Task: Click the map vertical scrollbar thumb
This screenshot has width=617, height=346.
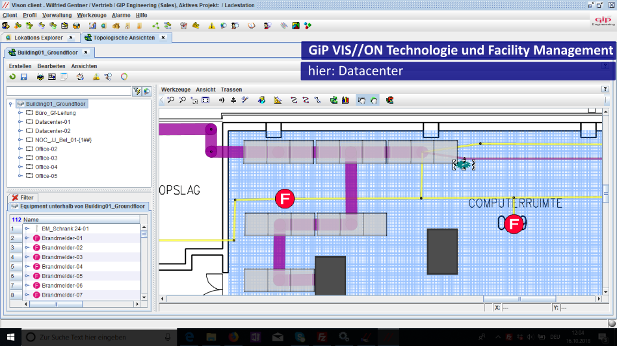Action: pyautogui.click(x=605, y=193)
